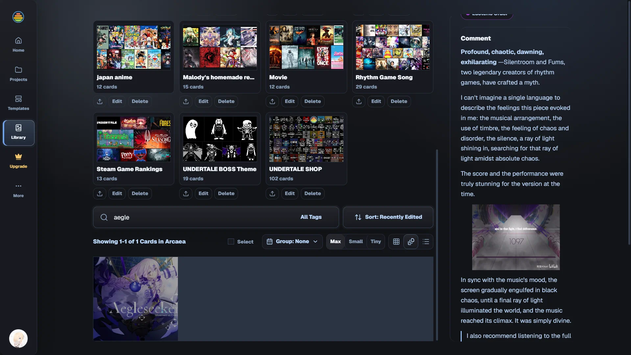631x355 pixels.
Task: Set card size to Max
Action: pos(335,241)
